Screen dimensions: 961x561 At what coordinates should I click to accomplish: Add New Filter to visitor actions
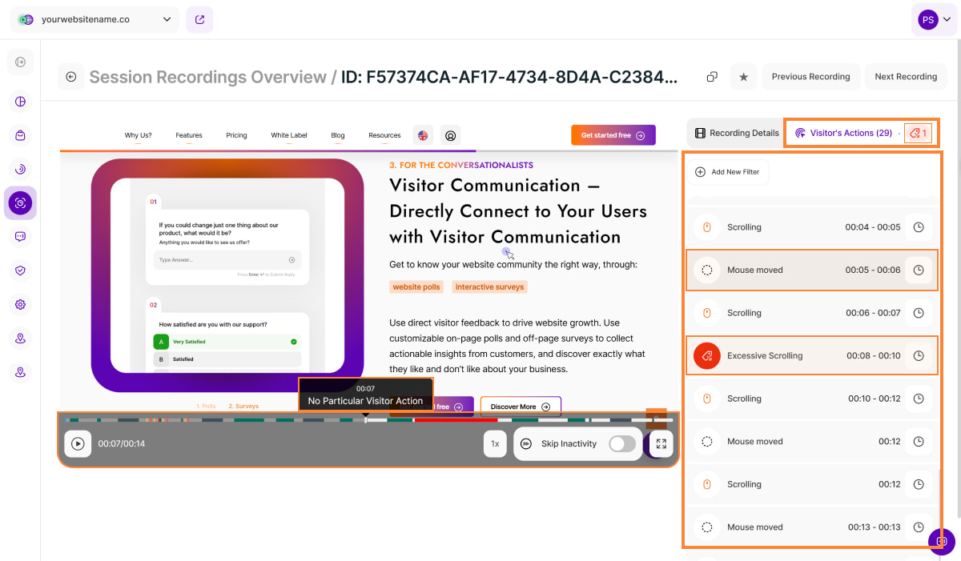728,172
